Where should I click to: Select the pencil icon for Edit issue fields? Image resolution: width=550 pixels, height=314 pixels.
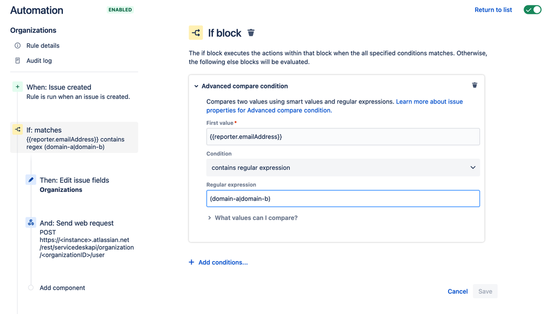pyautogui.click(x=31, y=180)
